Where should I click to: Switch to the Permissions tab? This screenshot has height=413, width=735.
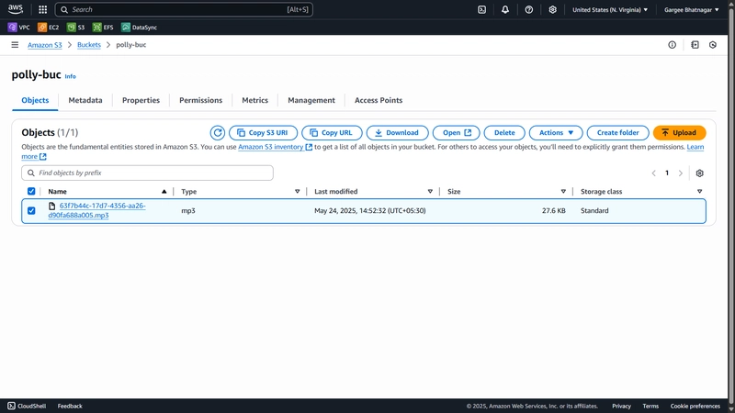(200, 100)
